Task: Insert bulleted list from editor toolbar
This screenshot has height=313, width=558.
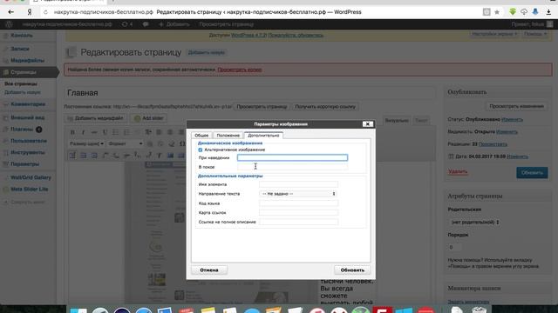Action: [116, 132]
